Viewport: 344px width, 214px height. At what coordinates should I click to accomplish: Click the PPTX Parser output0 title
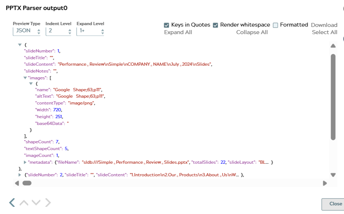[37, 8]
